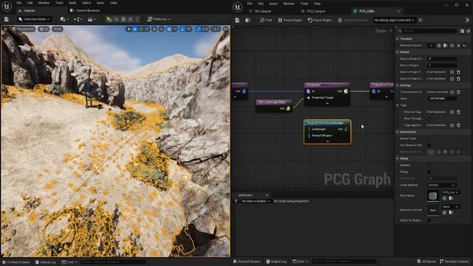Open the play options three-dot menu
The height and width of the screenshot is (266, 473).
click(137, 19)
